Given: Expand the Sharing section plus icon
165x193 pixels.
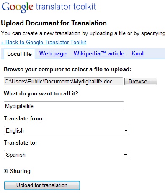Looking at the screenshot, I should click(5, 171).
